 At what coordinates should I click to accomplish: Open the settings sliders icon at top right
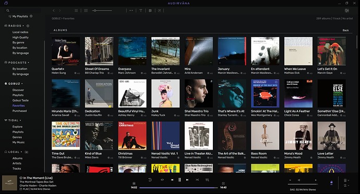346,10
